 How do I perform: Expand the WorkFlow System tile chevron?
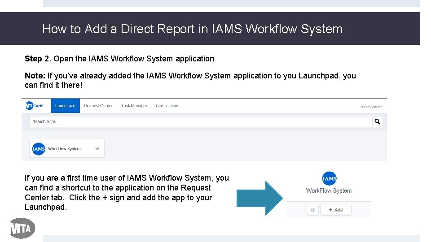(x=97, y=148)
